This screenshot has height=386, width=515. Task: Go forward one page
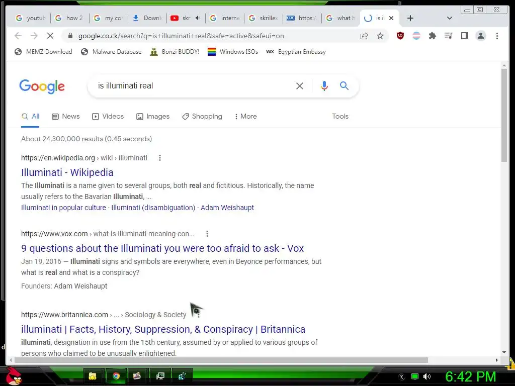(x=34, y=36)
